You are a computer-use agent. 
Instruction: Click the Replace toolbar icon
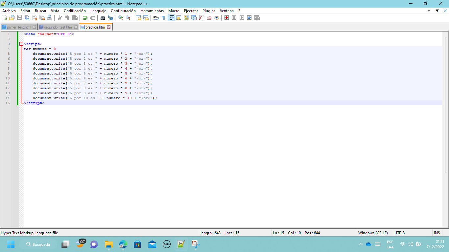(x=110, y=18)
